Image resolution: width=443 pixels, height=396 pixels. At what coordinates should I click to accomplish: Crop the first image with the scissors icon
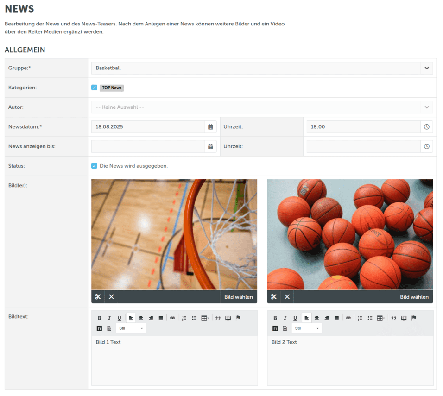[98, 297]
